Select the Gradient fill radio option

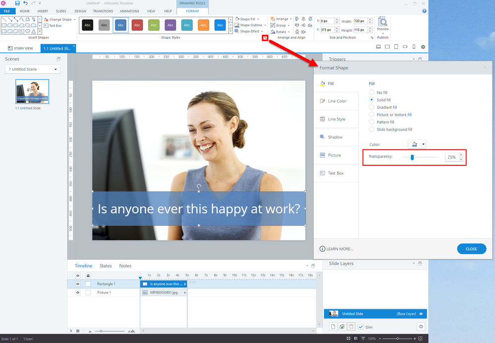coord(372,107)
